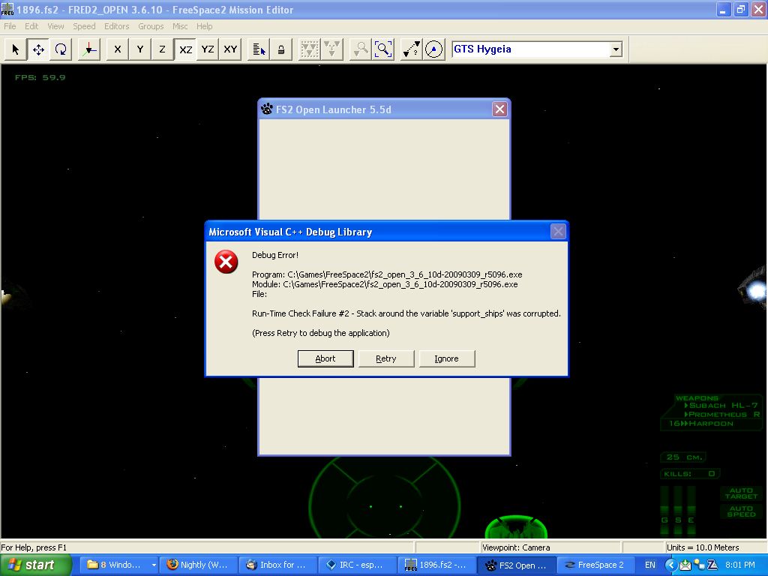This screenshot has width=768, height=576.
Task: Open the File menu
Action: coord(10,26)
